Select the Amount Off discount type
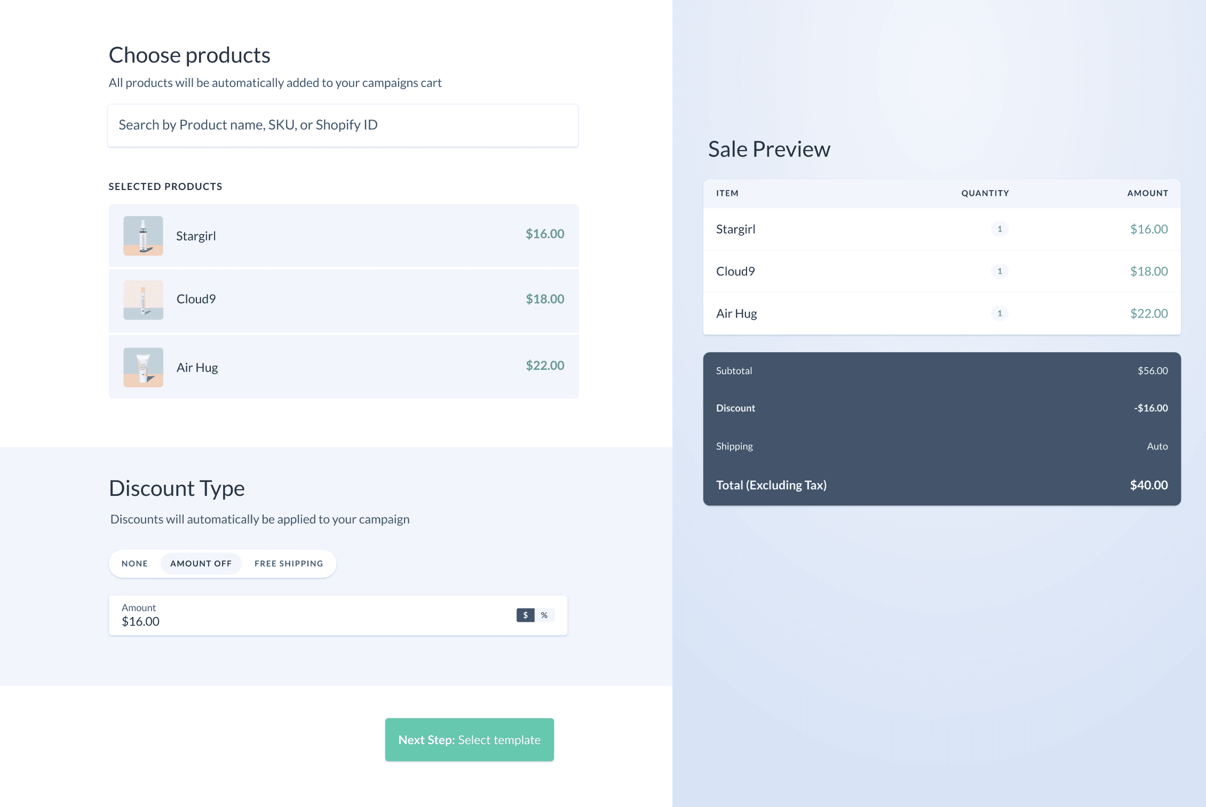Screen dimensions: 1206x807 (x=201, y=564)
